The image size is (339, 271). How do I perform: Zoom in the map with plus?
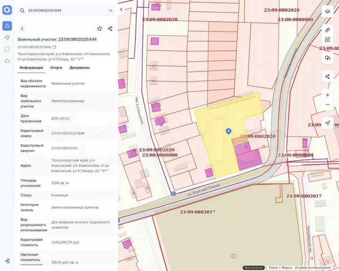coord(328,95)
